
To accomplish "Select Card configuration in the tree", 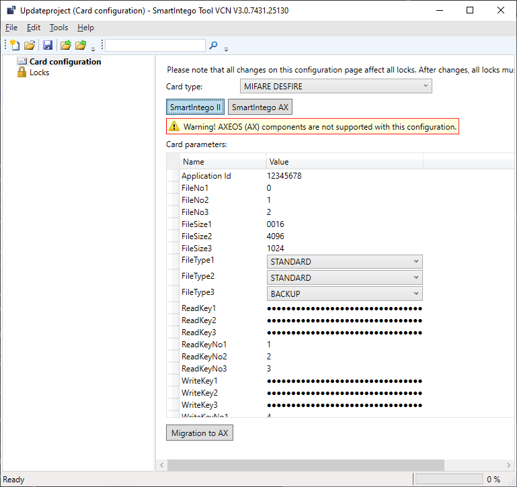I will click(x=65, y=62).
